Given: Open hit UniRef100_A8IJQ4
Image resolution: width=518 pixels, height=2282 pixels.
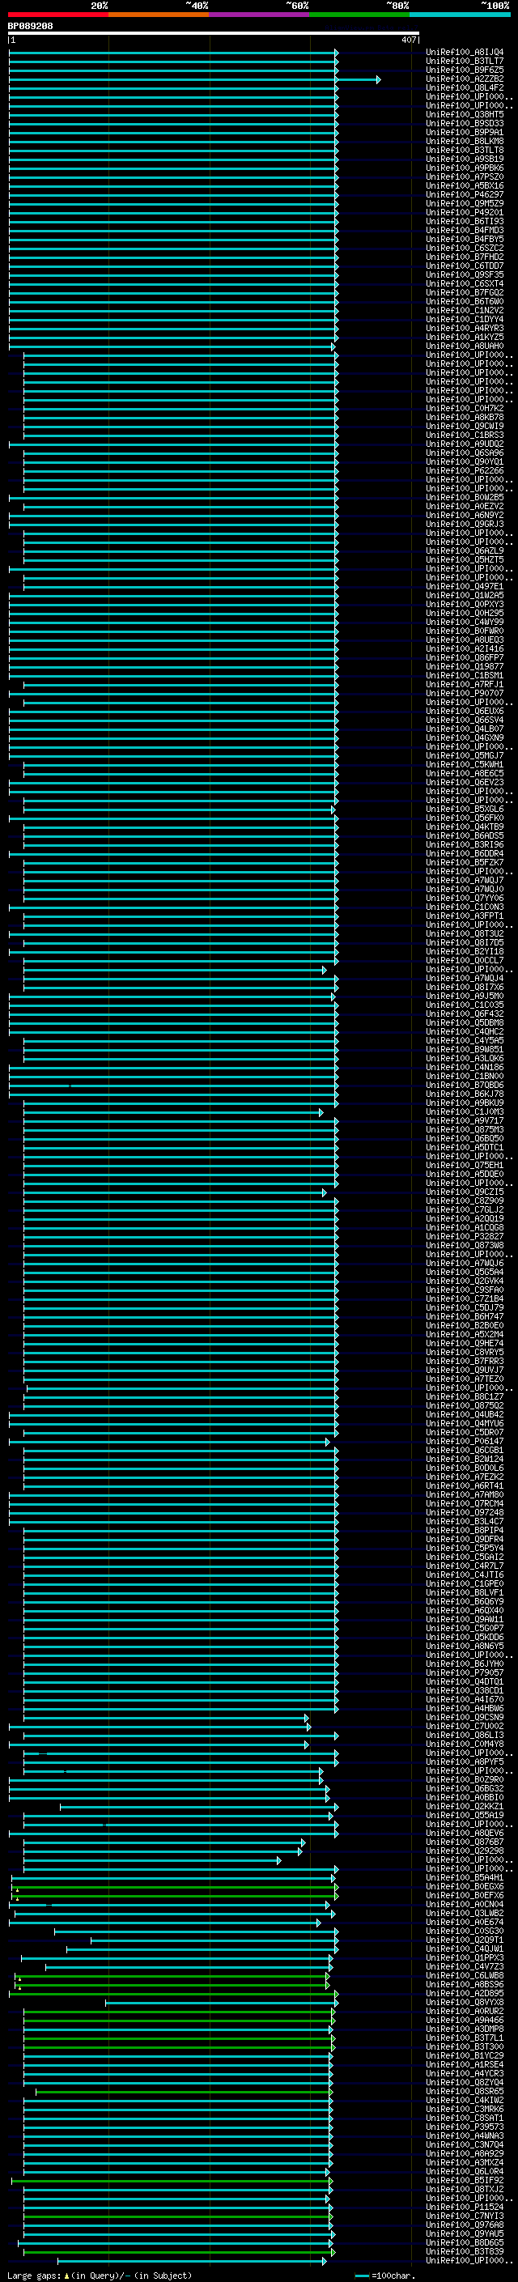Looking at the screenshot, I should point(464,53).
